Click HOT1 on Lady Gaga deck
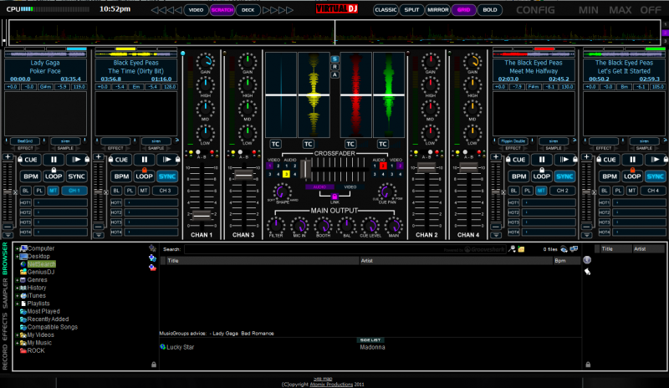This screenshot has height=388, width=669. coord(26,202)
